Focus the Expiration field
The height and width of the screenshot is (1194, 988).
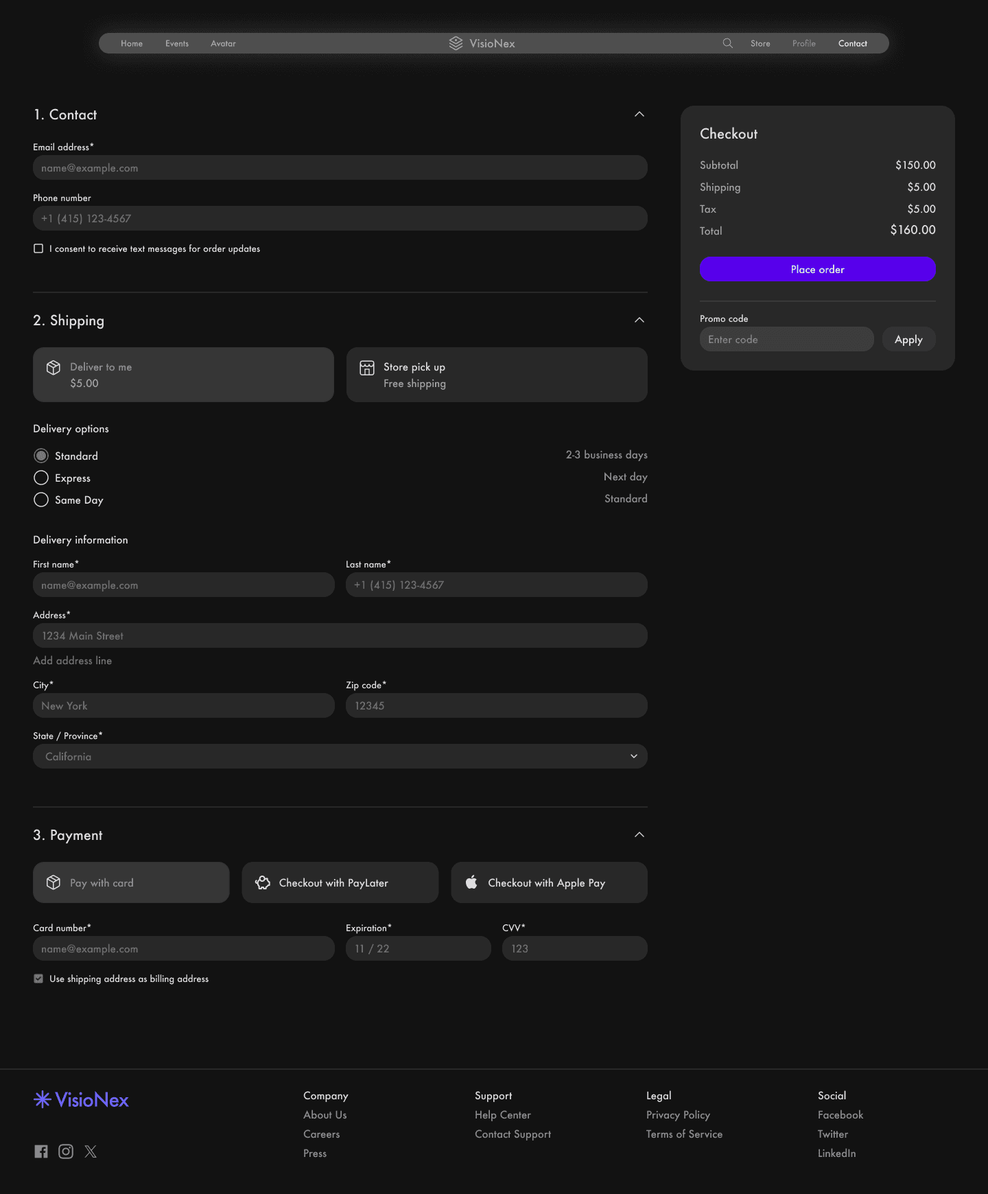[419, 948]
